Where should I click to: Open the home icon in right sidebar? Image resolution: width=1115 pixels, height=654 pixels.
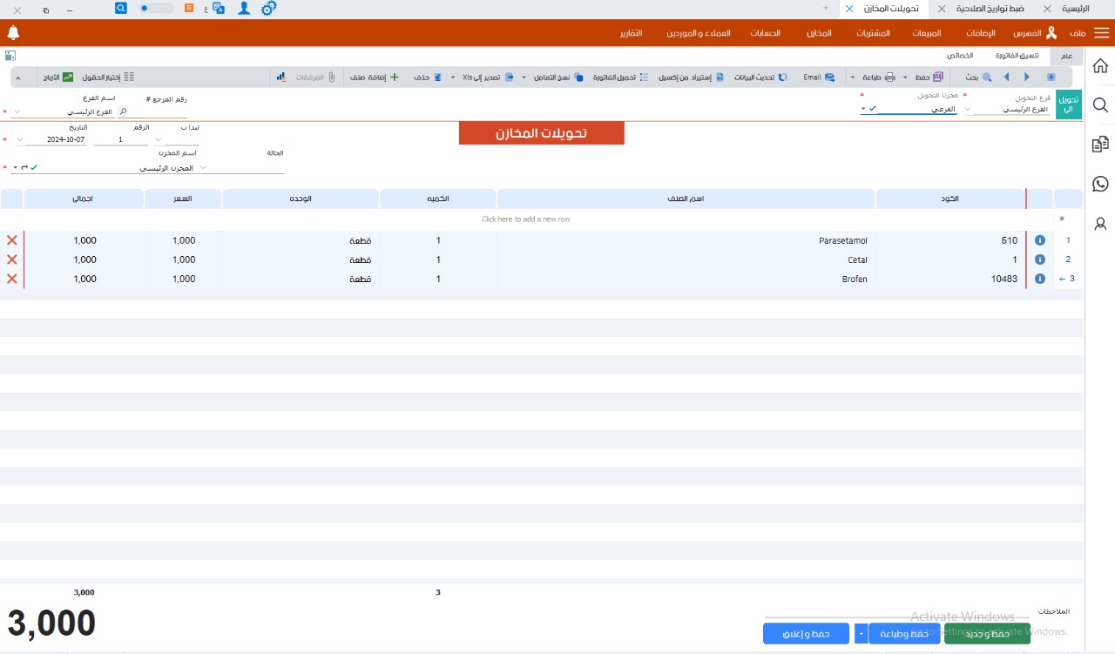click(x=1100, y=66)
